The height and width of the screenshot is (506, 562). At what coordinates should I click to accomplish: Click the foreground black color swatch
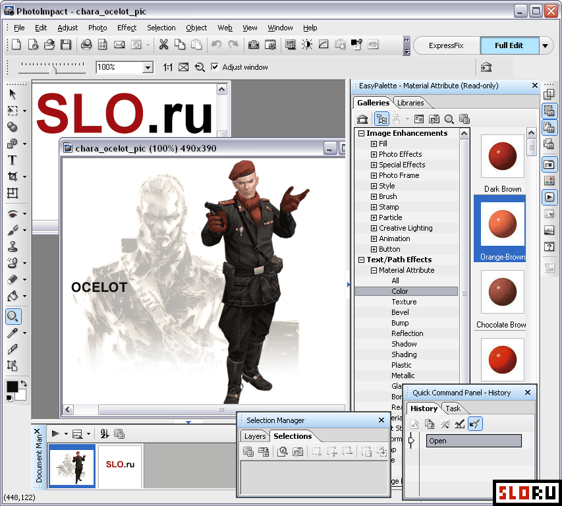tap(12, 386)
